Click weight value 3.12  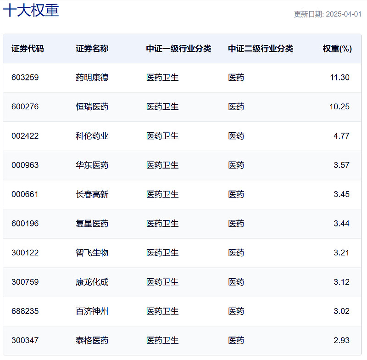pos(341,282)
